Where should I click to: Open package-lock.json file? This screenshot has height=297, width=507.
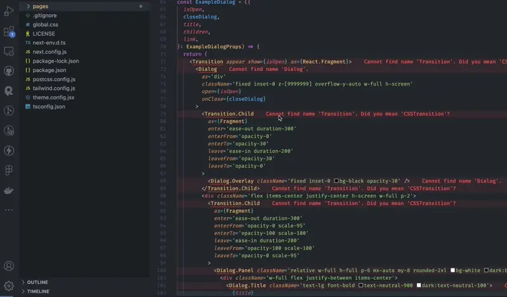click(x=56, y=61)
